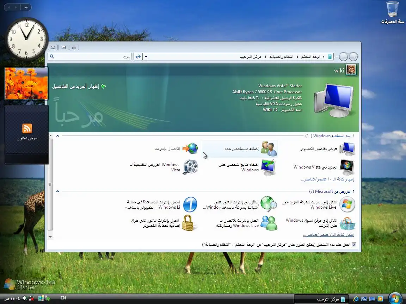Open the Windows Vista demos film reel item
The image size is (406, 304).
pos(164,167)
